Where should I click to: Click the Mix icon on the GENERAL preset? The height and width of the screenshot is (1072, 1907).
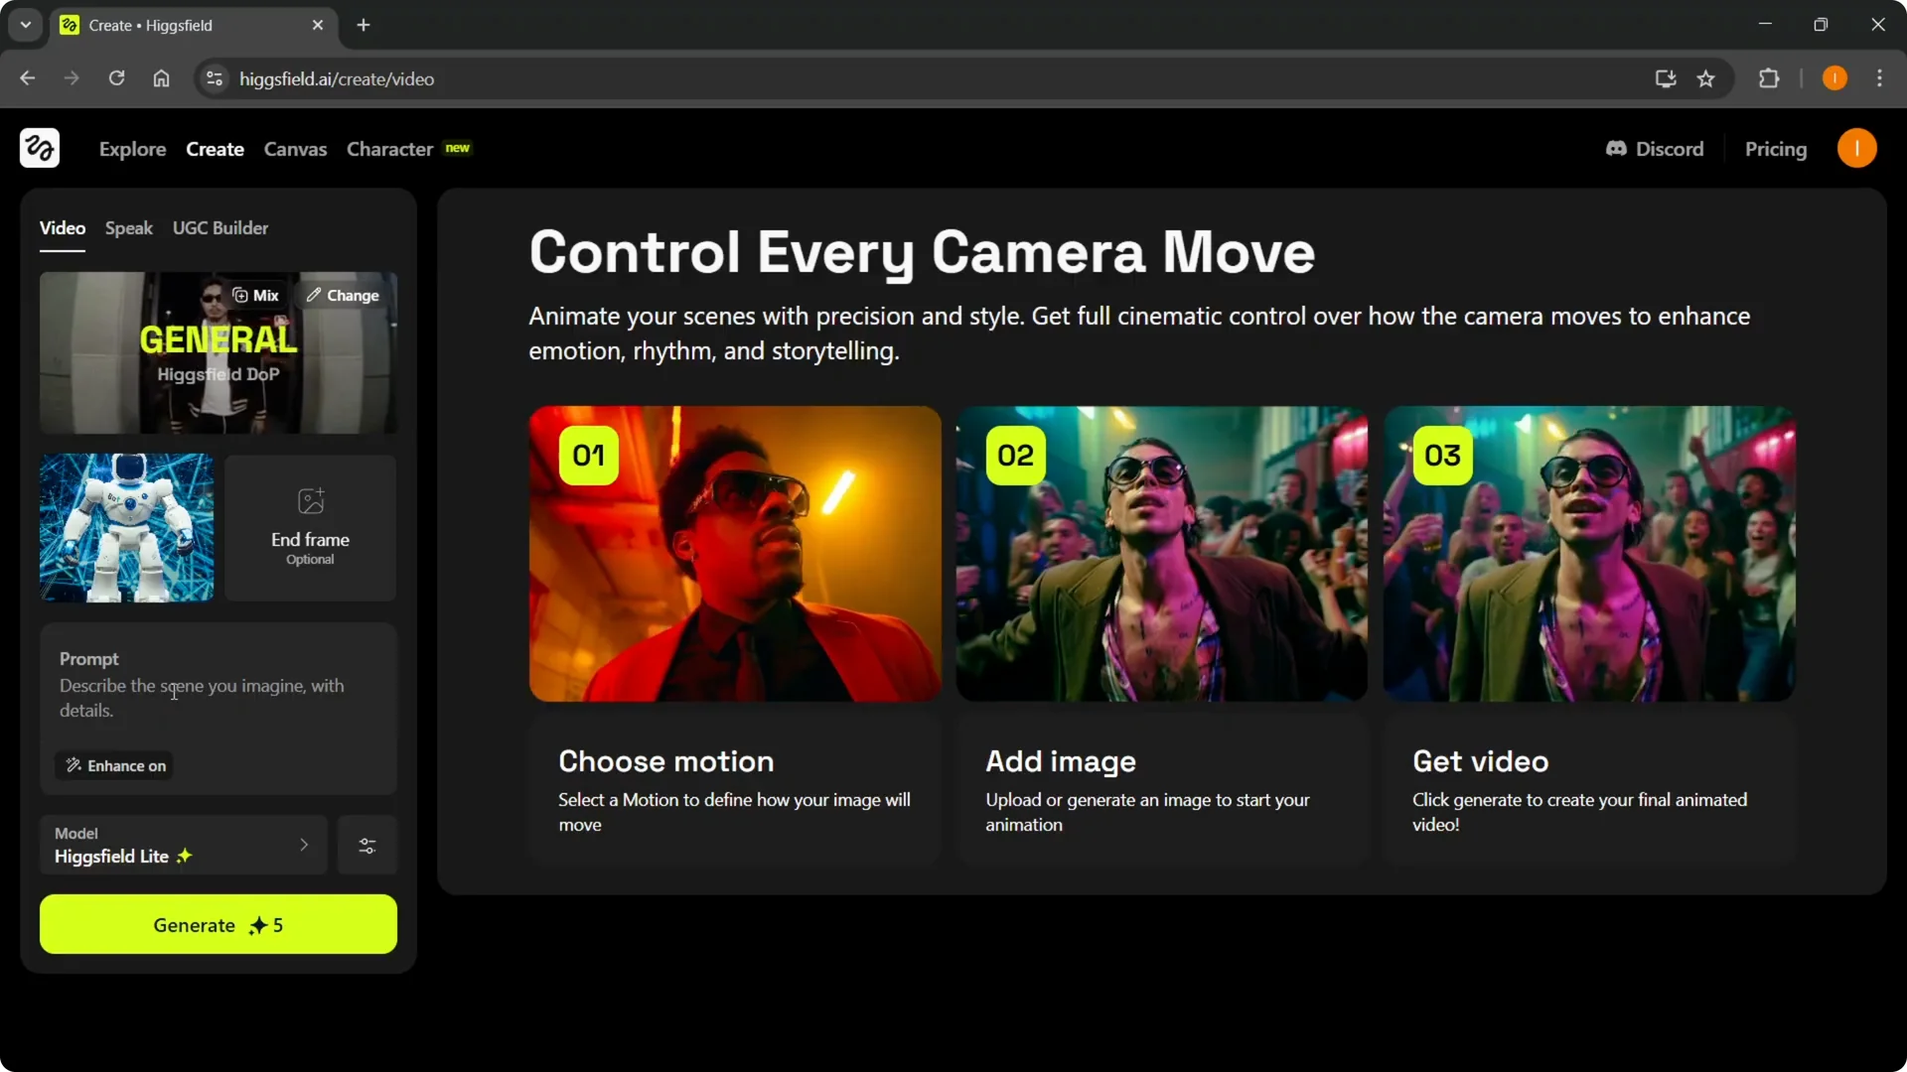[x=242, y=295]
